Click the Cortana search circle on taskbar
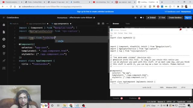The height and width of the screenshot is (108, 193). click(x=52, y=106)
